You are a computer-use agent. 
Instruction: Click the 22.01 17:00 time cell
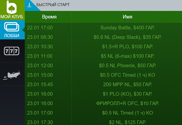click(x=40, y=28)
